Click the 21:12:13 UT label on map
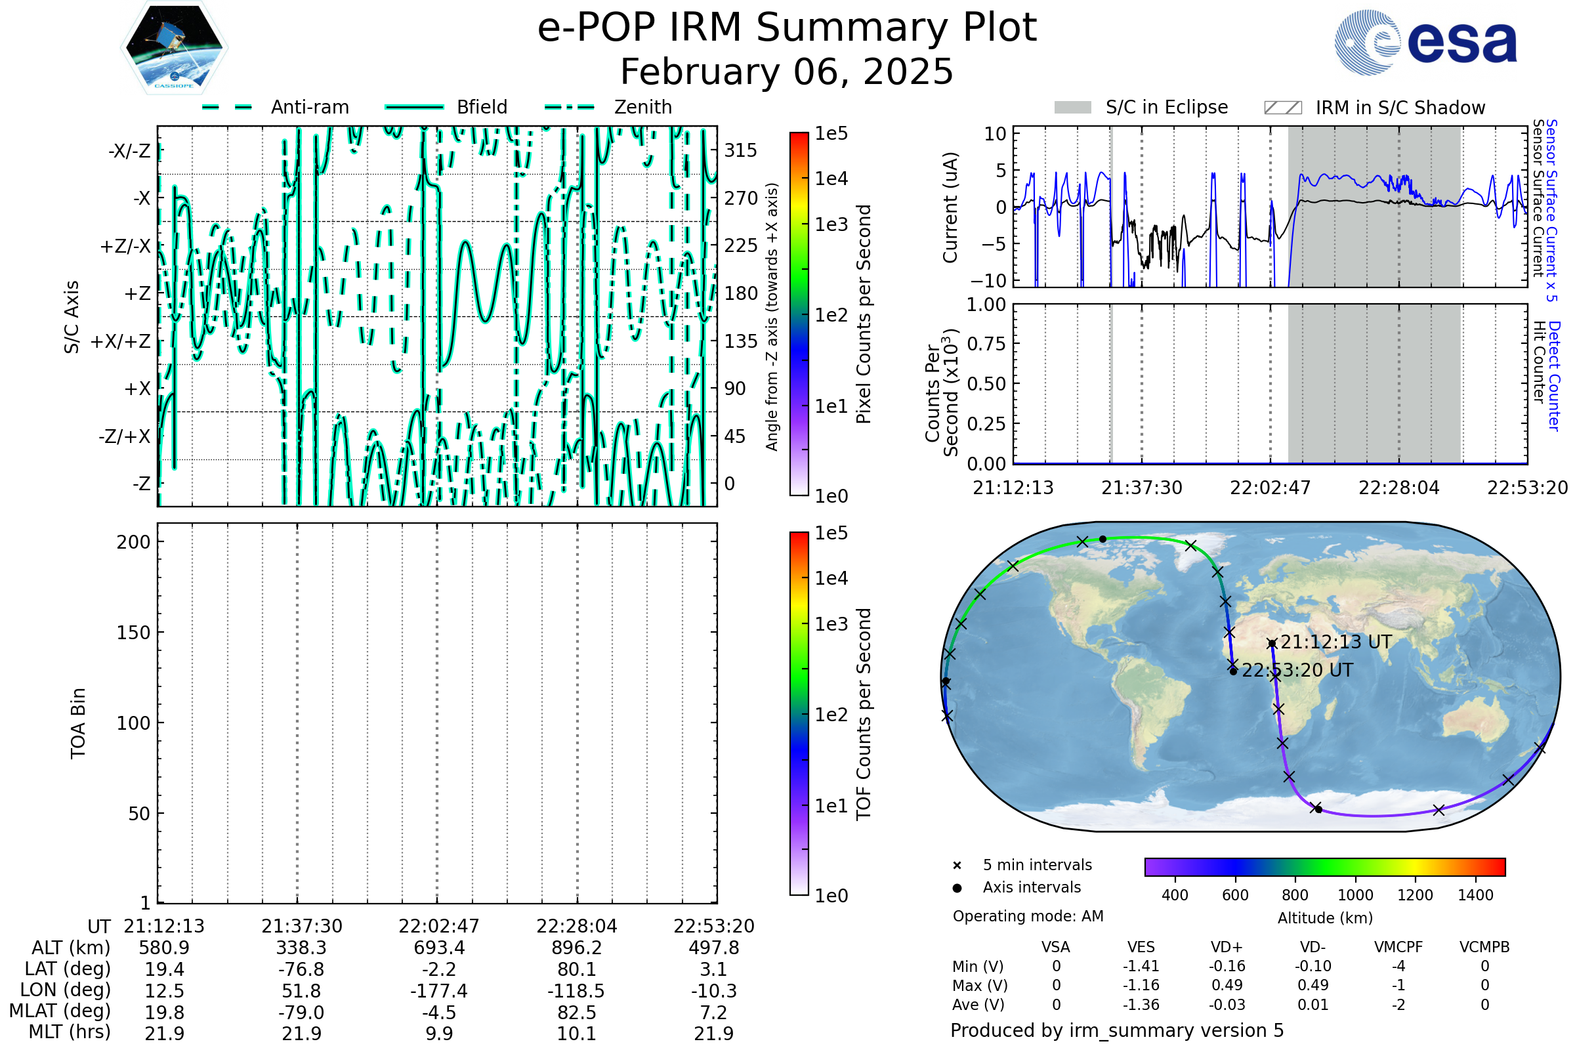This screenshot has width=1575, height=1050. coord(1336,642)
